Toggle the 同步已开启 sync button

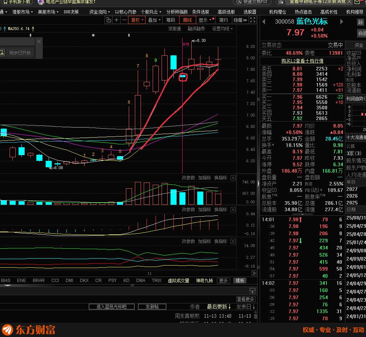(x=20, y=53)
